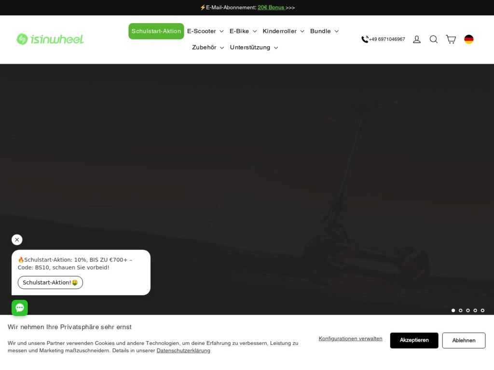
Task: Close the Schulstart-Aktion chat popup
Action: 17,240
